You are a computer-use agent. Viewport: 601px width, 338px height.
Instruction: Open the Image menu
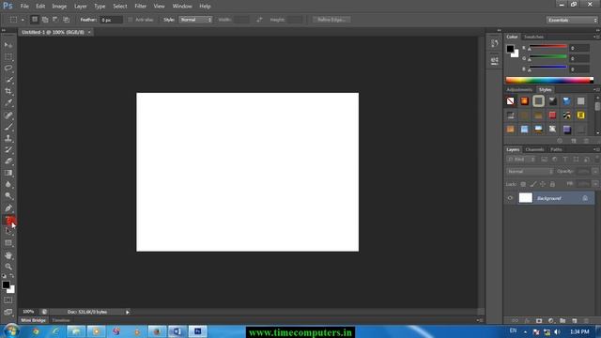click(59, 7)
